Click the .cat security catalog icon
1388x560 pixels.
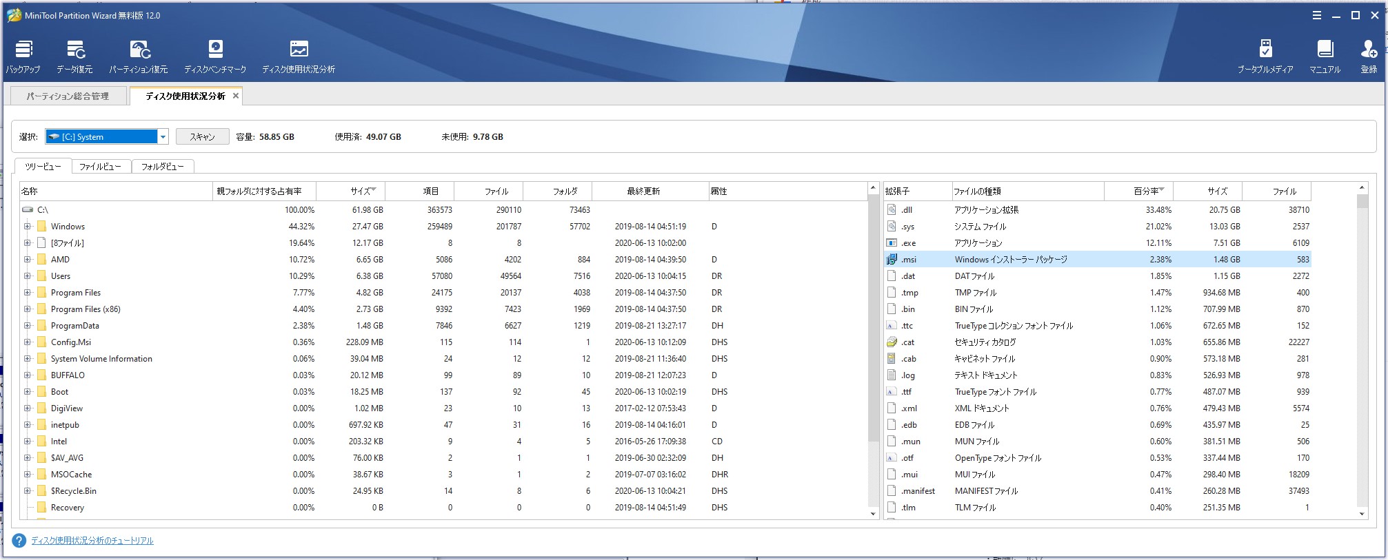click(x=892, y=342)
